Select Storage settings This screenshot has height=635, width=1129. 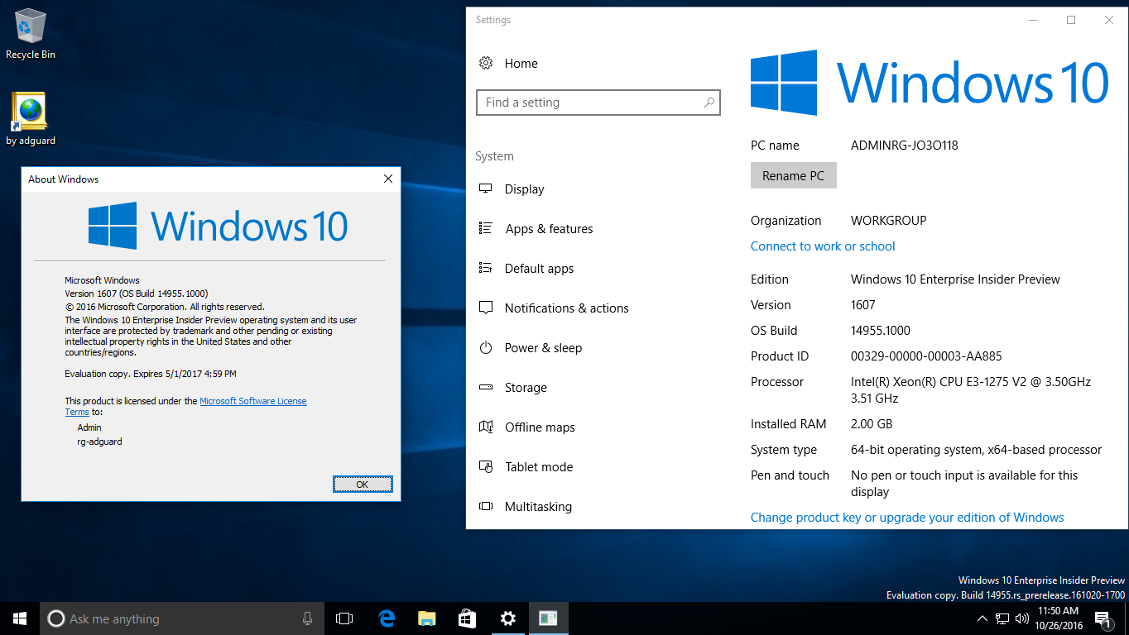526,388
